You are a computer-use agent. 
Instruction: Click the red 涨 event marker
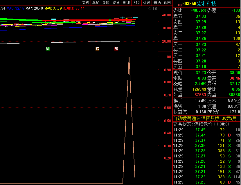116,49
